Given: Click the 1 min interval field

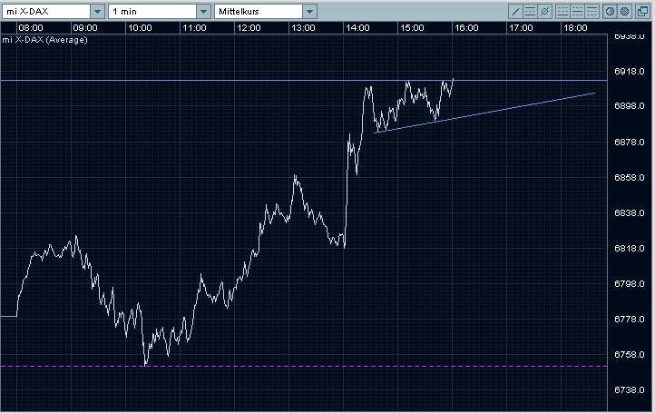Looking at the screenshot, I should pos(152,11).
